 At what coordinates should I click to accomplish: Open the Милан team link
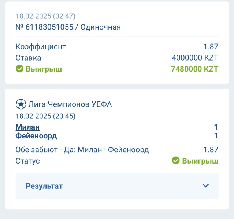[x=27, y=127]
